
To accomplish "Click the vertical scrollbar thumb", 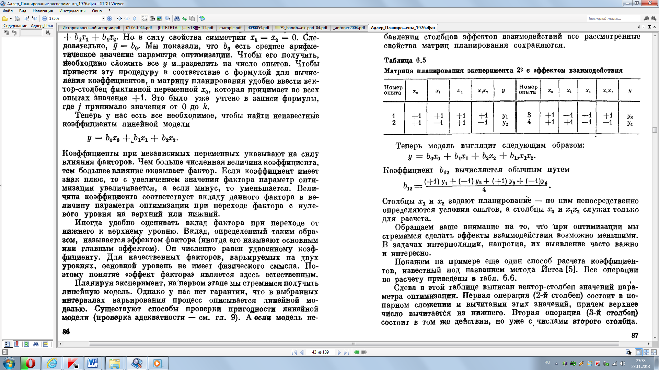I will pyautogui.click(x=655, y=130).
